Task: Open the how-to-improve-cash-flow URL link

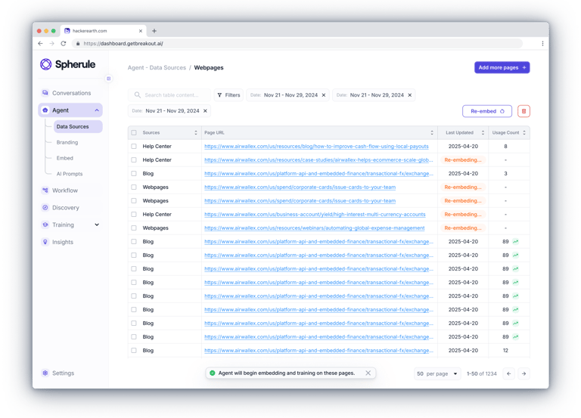Action: point(316,146)
